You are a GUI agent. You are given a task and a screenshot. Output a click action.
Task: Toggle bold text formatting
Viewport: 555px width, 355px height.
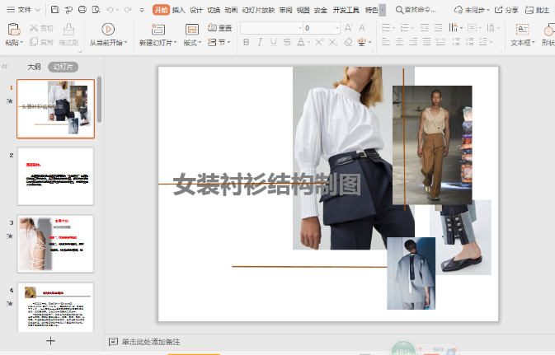click(x=247, y=42)
